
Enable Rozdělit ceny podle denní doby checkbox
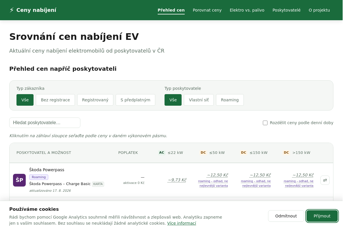pyautogui.click(x=265, y=123)
